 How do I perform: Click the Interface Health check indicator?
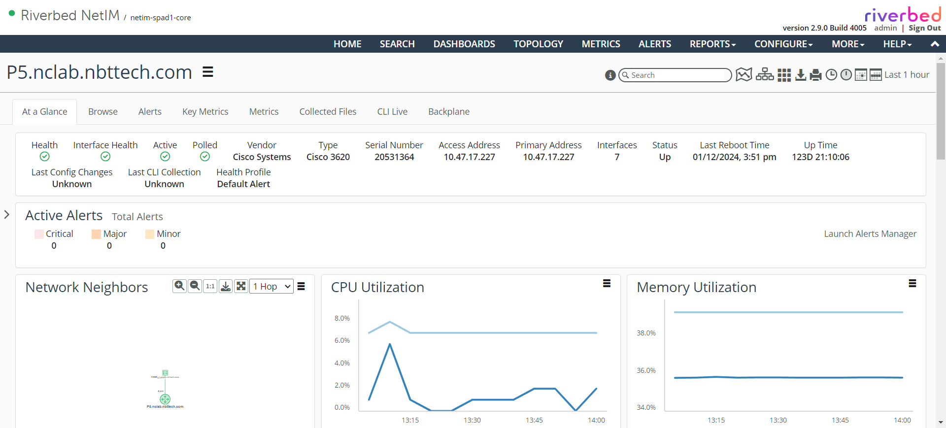(x=105, y=157)
